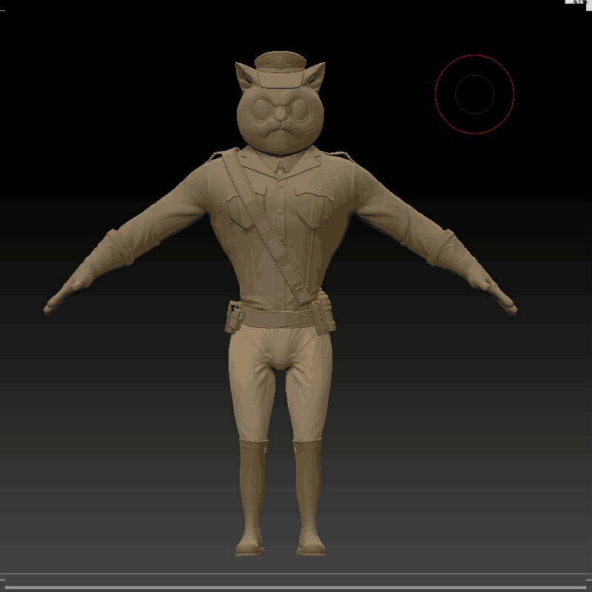Click the camera view thumbnail in top-right corner

pos(578,3)
